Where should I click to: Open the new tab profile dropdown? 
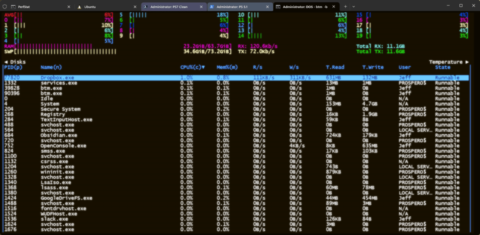[354, 6]
